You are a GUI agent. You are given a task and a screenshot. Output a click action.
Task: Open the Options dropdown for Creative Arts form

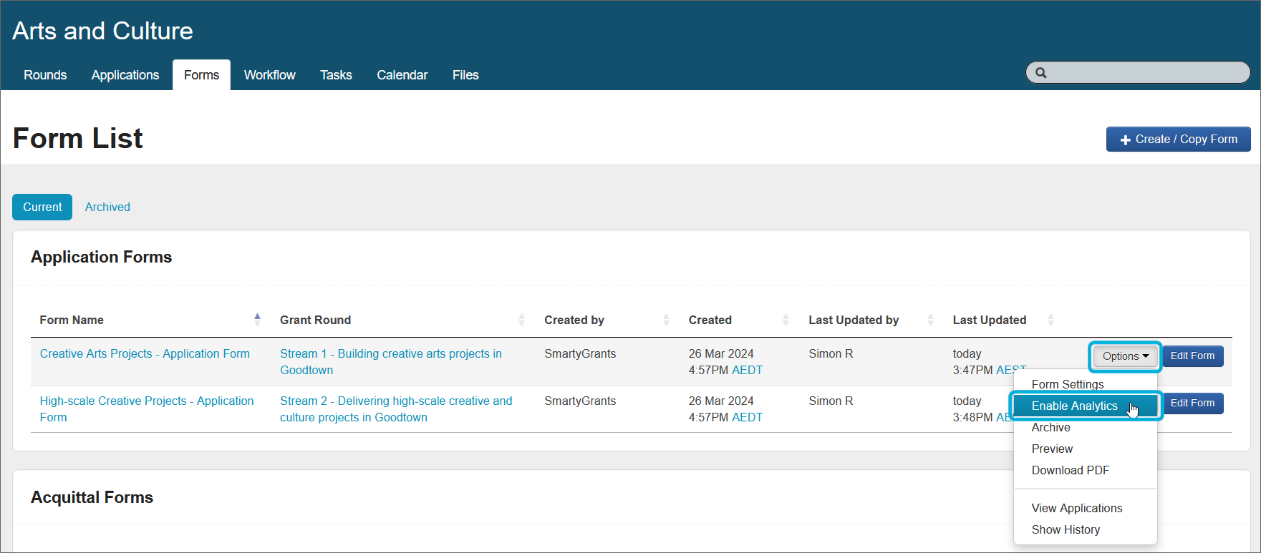[1124, 356]
